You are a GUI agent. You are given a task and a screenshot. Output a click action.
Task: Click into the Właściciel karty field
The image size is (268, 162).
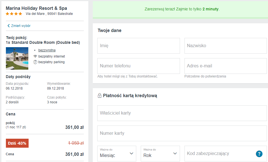(x=182, y=113)
